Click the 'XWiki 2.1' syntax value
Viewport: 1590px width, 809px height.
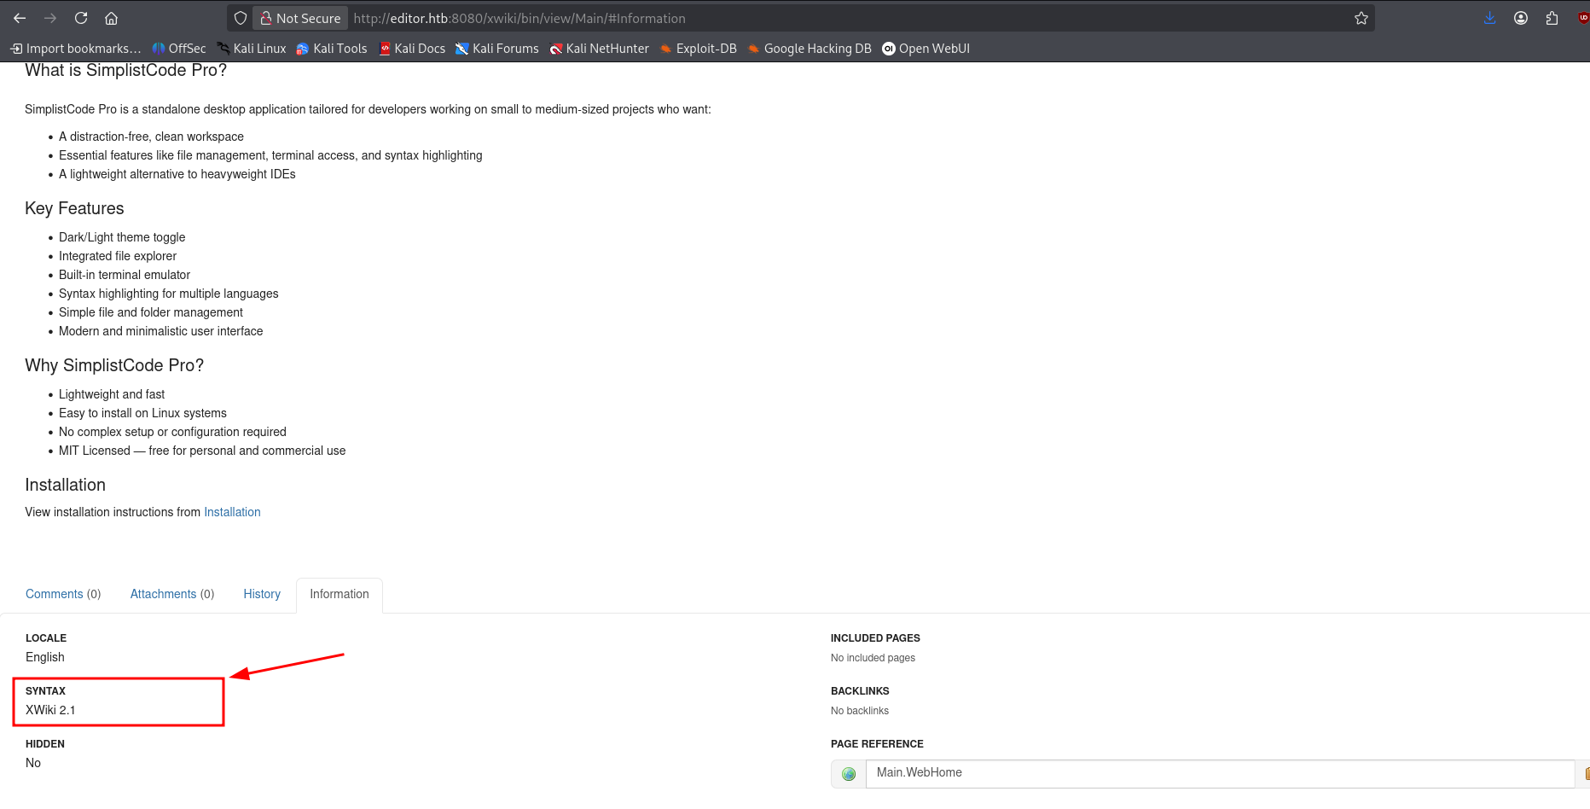[x=50, y=710]
